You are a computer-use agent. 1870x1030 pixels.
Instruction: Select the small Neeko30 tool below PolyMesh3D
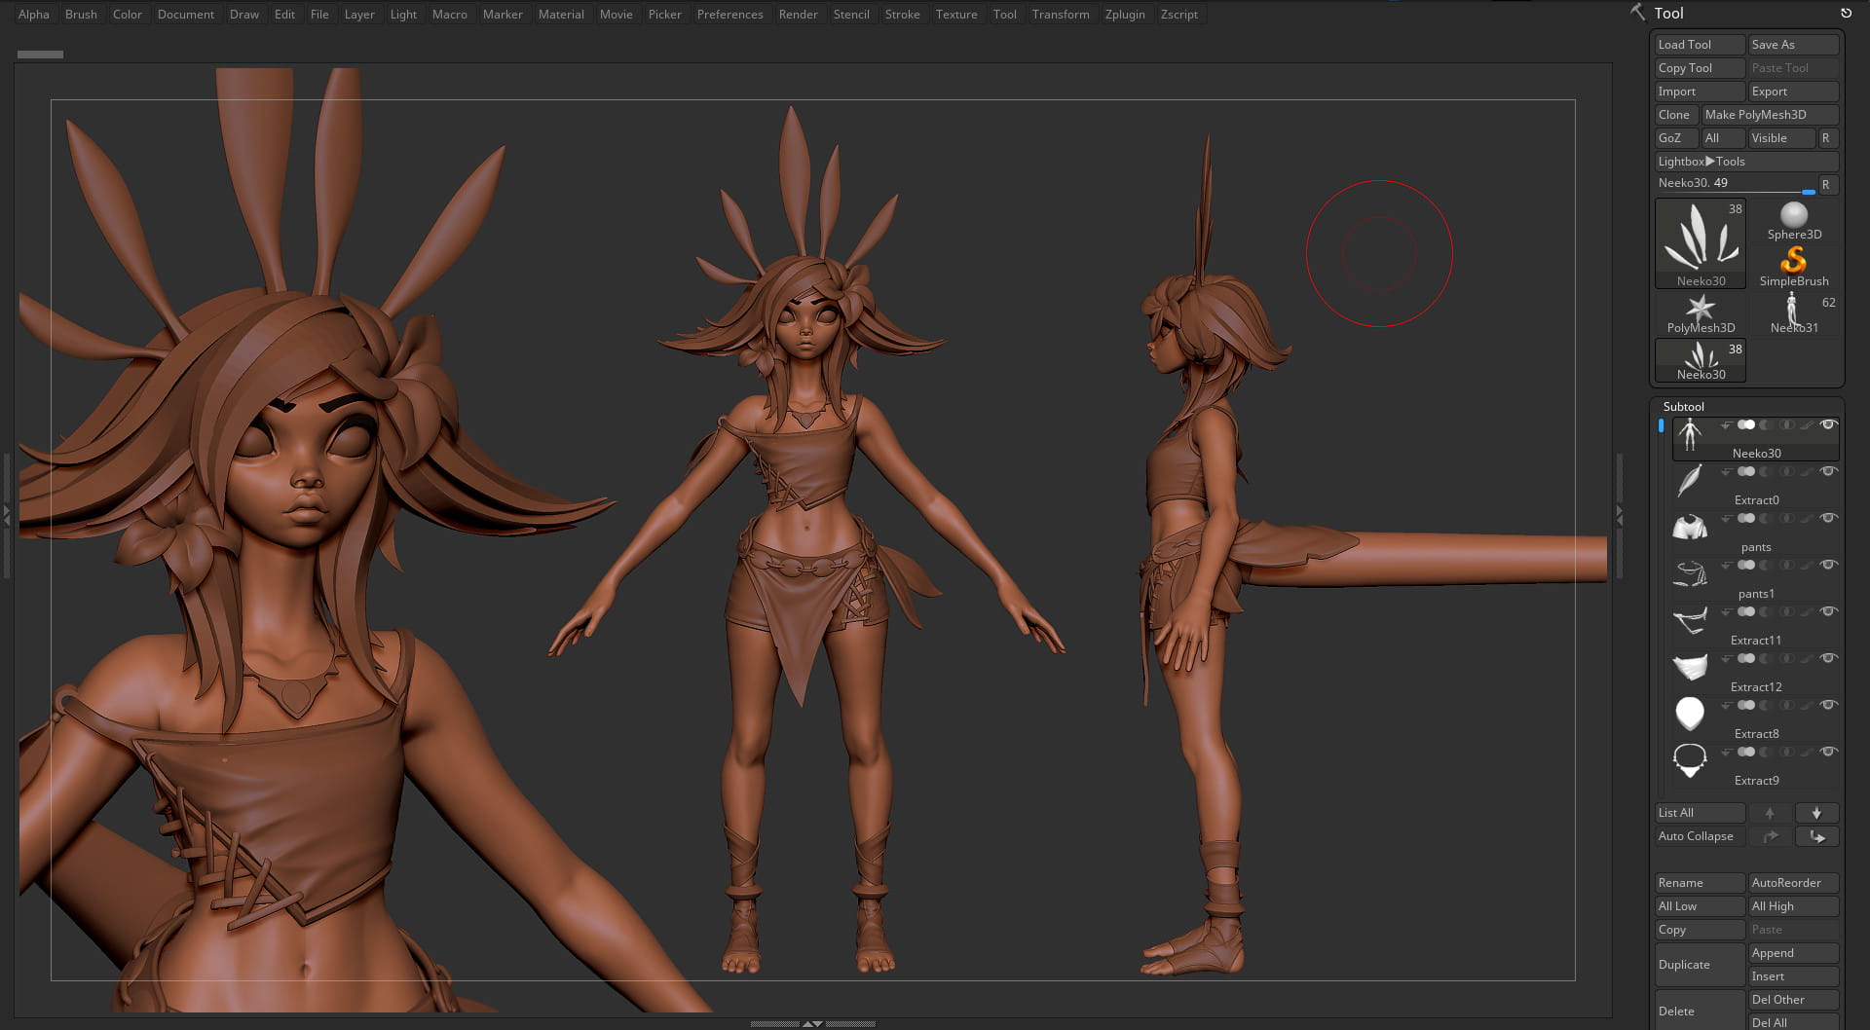(x=1701, y=359)
